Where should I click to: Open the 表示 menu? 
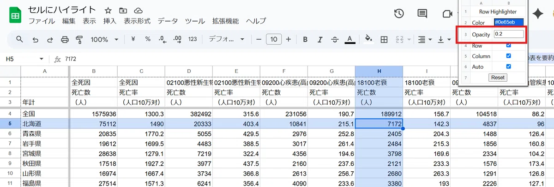(90, 21)
